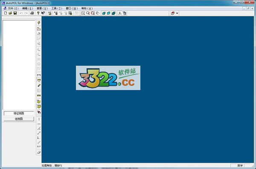256x169 pixels.
Task: Select the eraser tool in the vertical toolbar
Action: point(39,152)
